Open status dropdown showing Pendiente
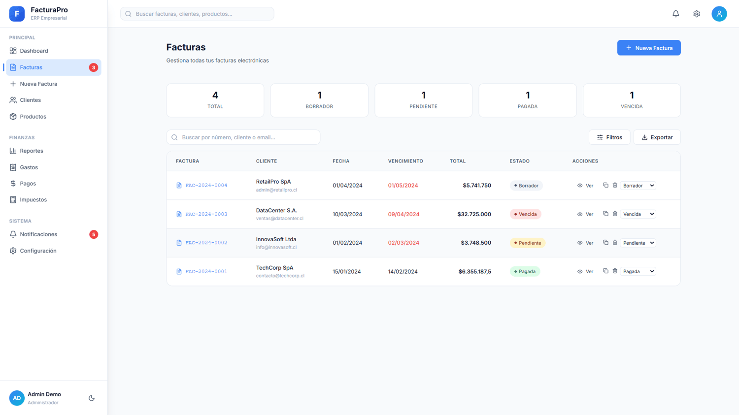The height and width of the screenshot is (415, 739). (638, 243)
